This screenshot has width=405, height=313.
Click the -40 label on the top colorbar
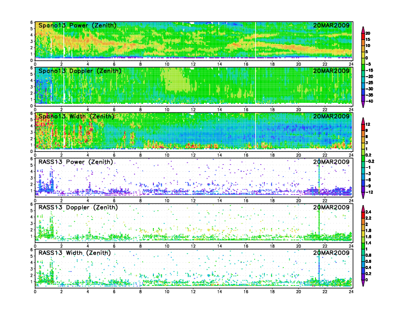coord(369,101)
